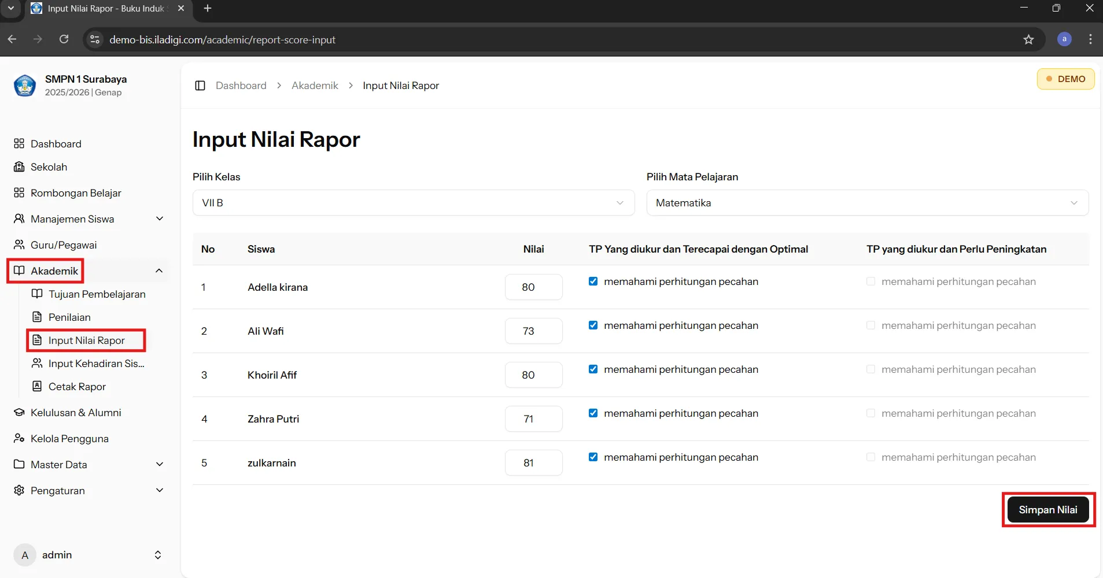The width and height of the screenshot is (1103, 578).
Task: Open the Chrome three-dot menu
Action: point(1090,39)
